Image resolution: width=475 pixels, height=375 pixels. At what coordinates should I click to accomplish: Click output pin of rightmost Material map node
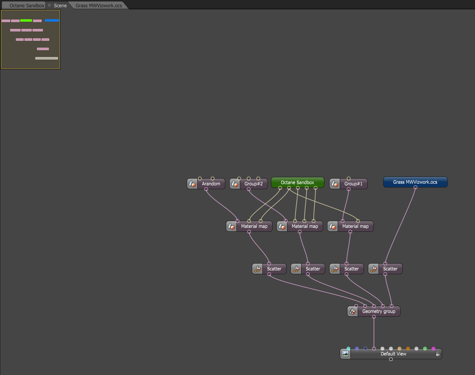tap(350, 232)
